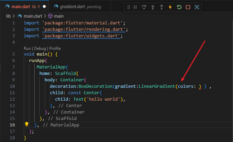233x142 pixels.
Task: Click the '// Container' comment
Action: pos(69,112)
